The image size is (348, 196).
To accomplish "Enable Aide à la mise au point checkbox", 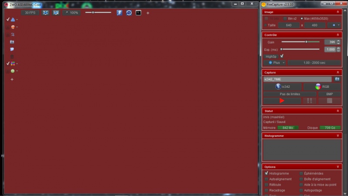I will [301, 184].
